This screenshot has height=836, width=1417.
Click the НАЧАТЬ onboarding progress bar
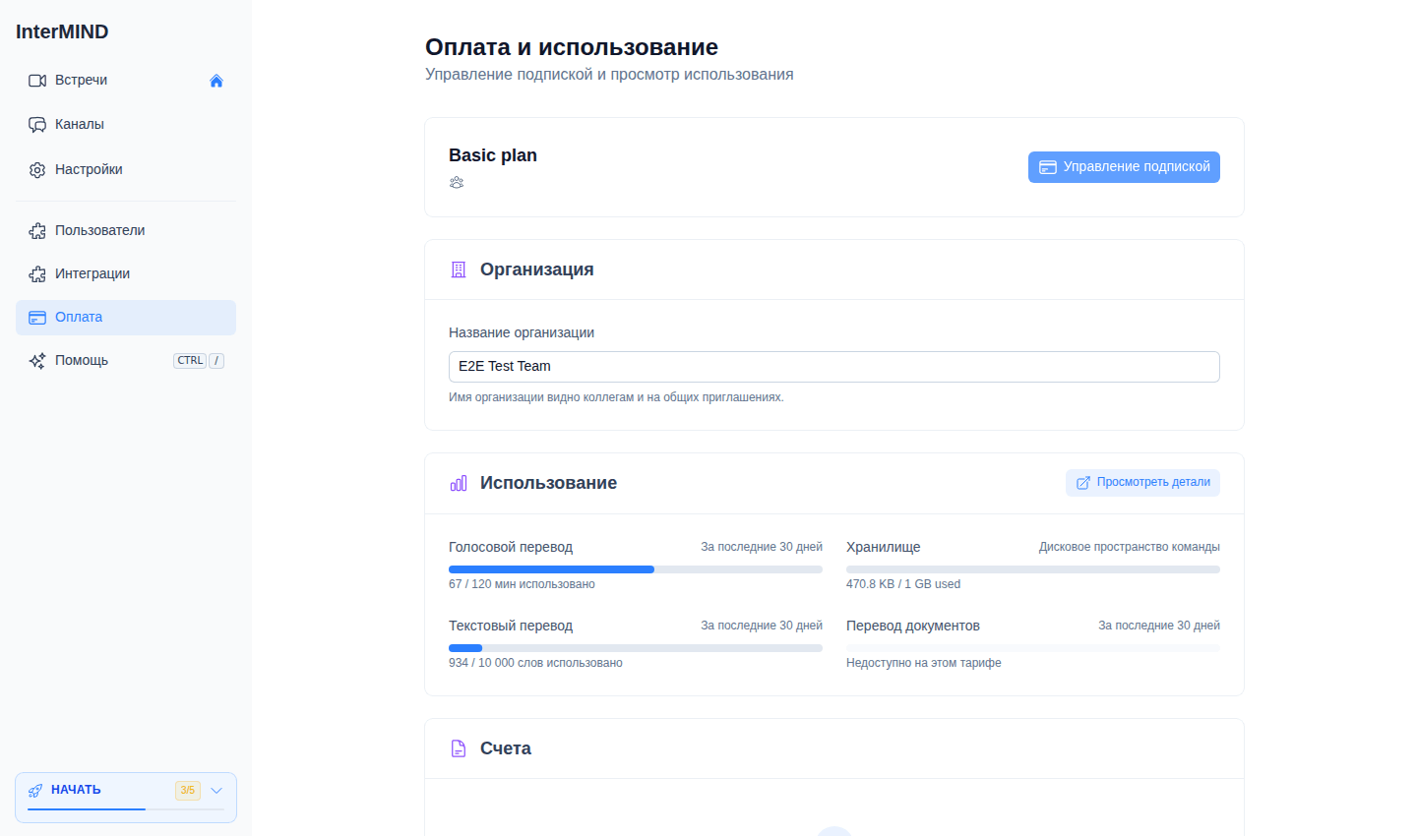coord(126,809)
